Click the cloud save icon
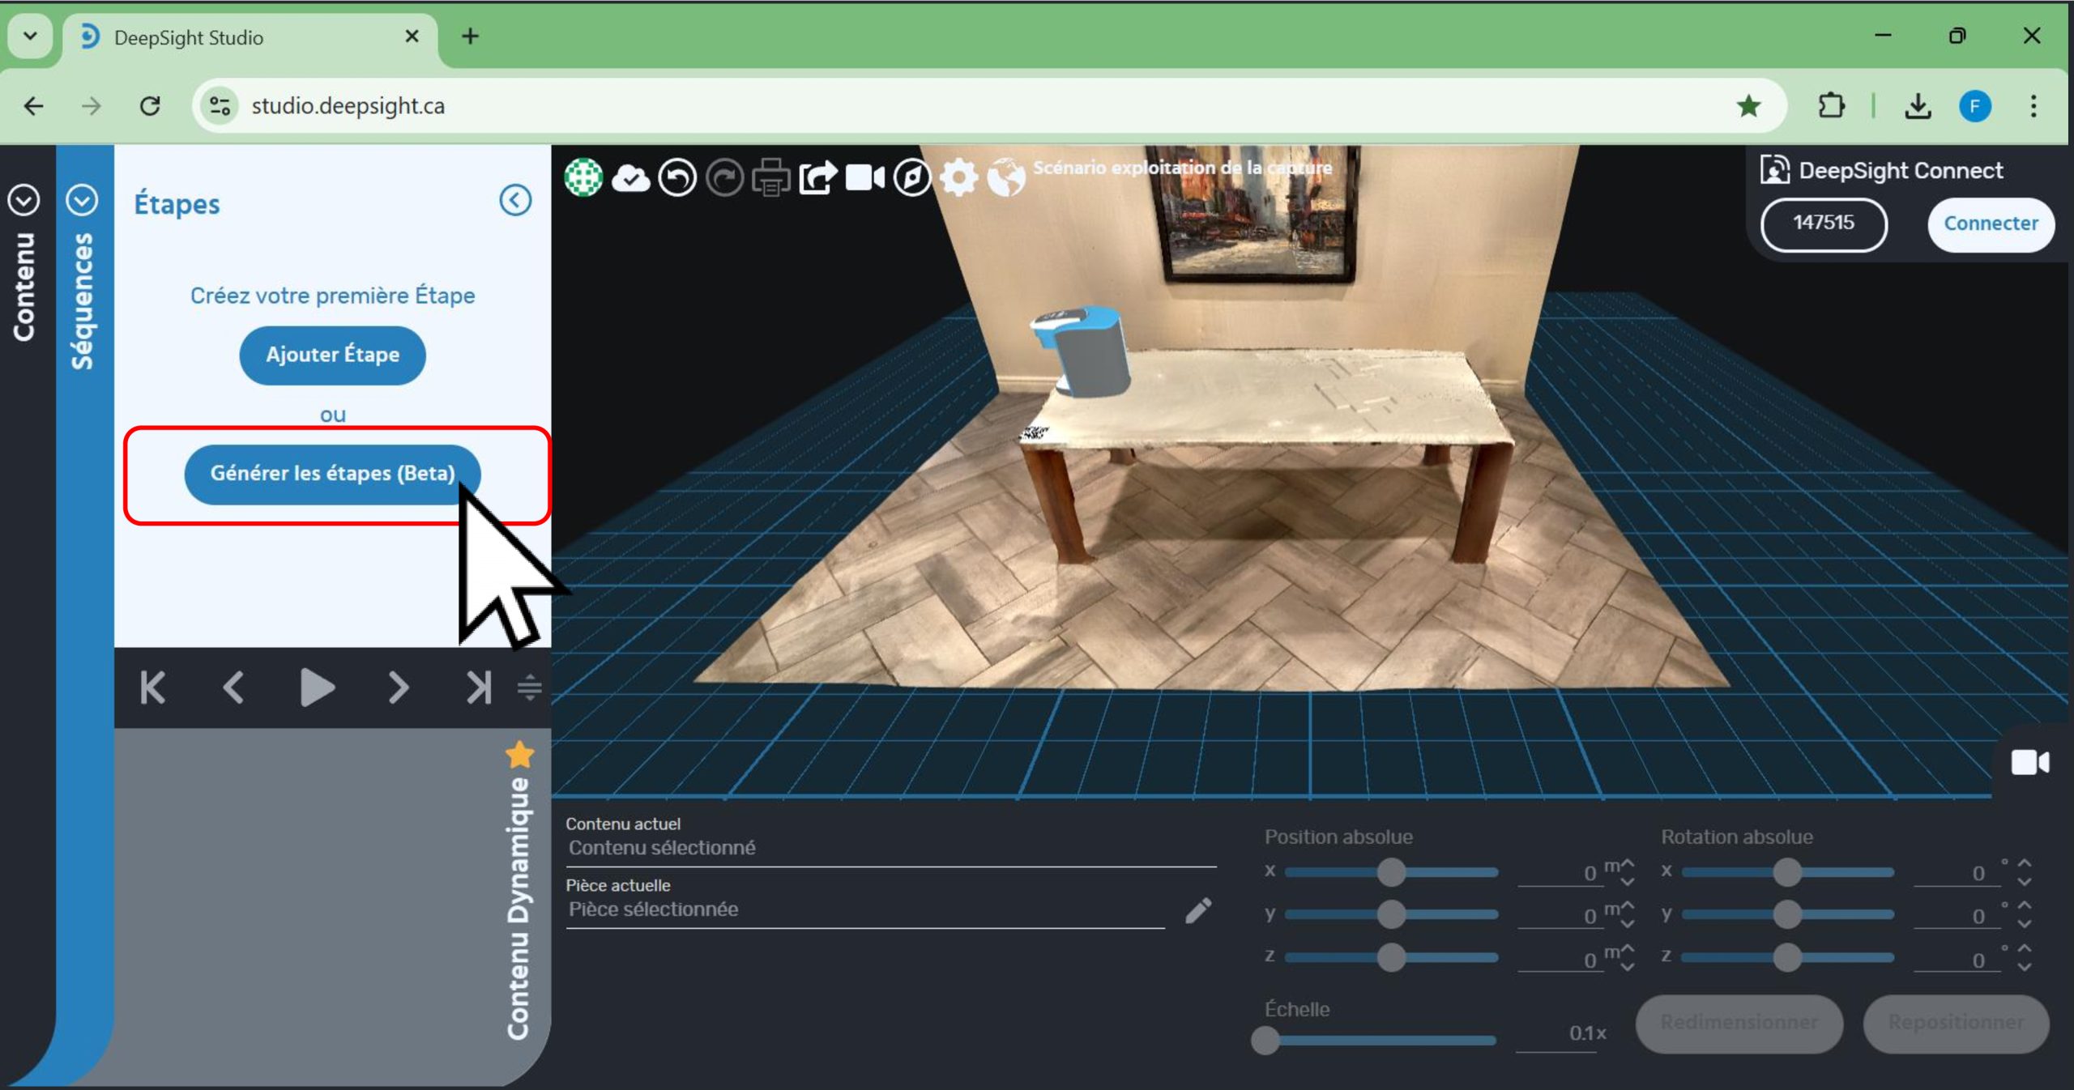2074x1090 pixels. tap(630, 177)
